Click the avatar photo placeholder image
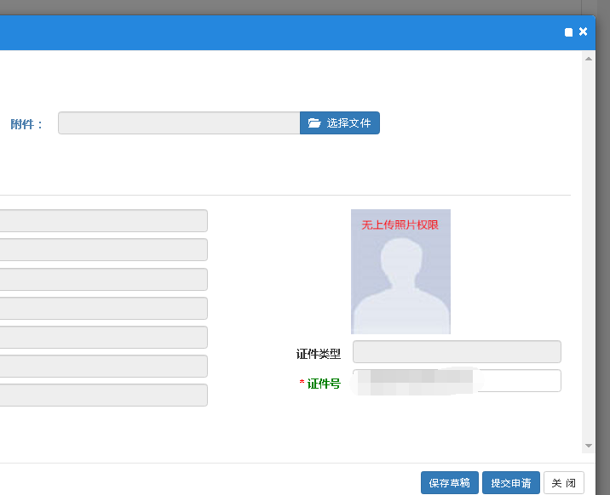 400,271
